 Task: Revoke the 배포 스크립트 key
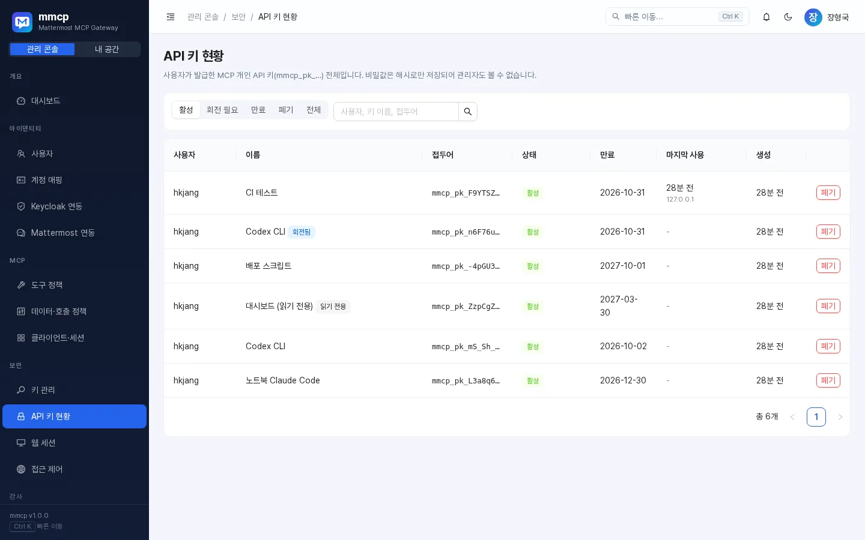pos(828,266)
